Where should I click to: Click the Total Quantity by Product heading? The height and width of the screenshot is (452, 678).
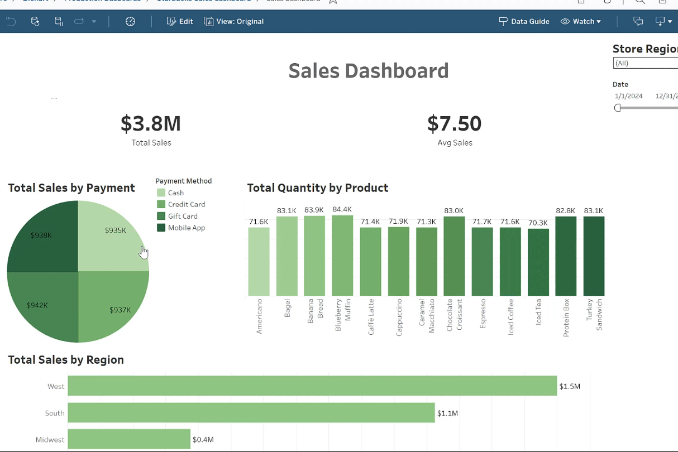(x=318, y=188)
